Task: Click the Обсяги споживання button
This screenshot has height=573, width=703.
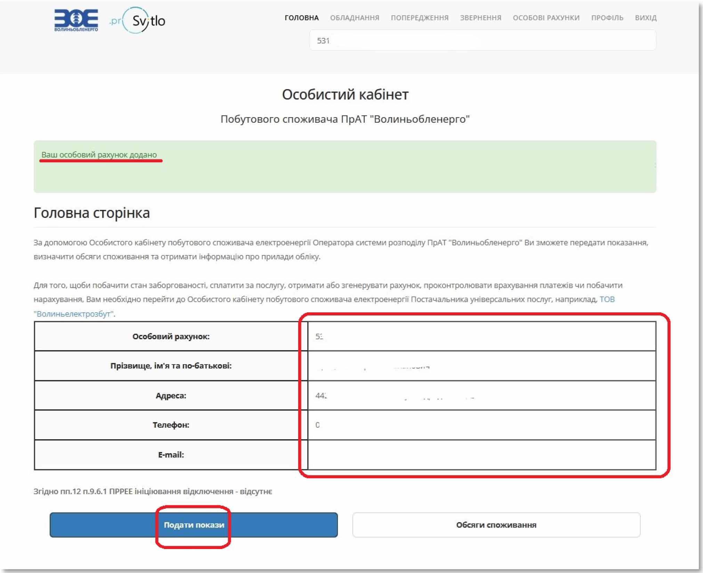Action: 496,525
